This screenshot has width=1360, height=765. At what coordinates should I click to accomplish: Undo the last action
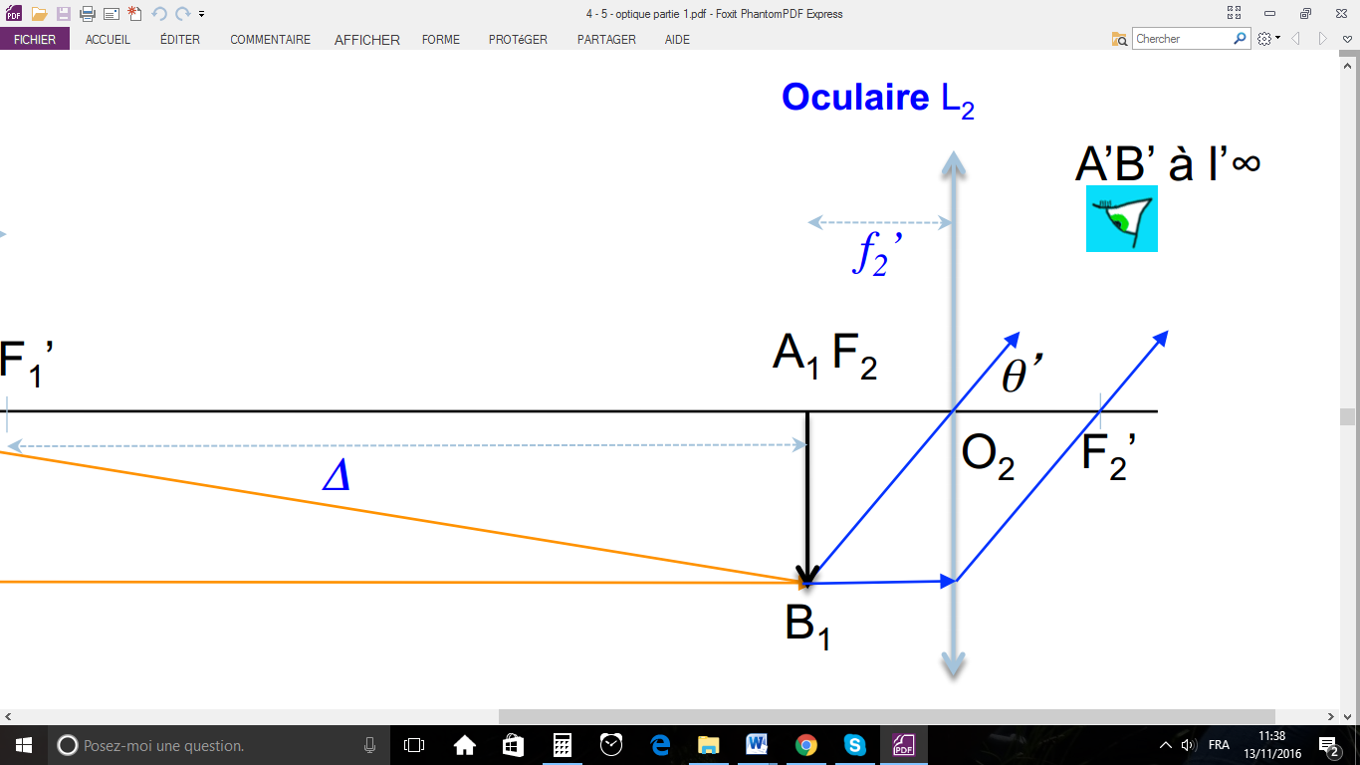click(159, 14)
